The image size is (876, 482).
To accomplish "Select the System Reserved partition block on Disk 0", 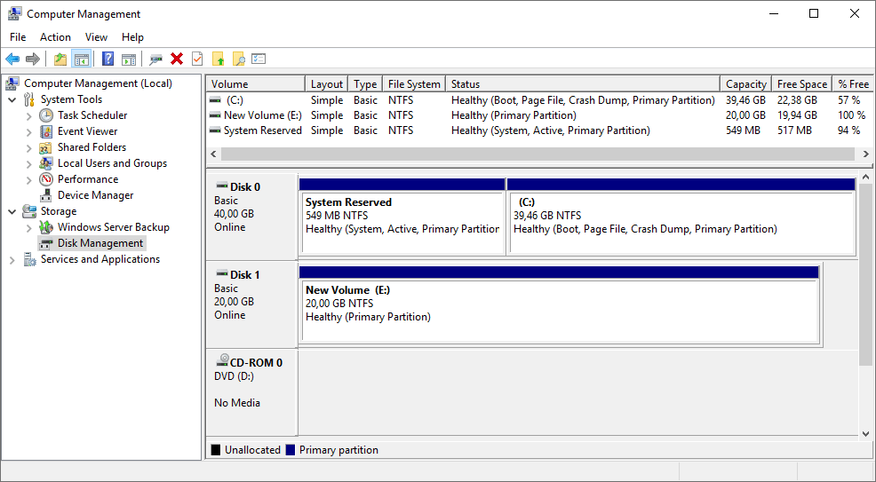I will (x=402, y=217).
